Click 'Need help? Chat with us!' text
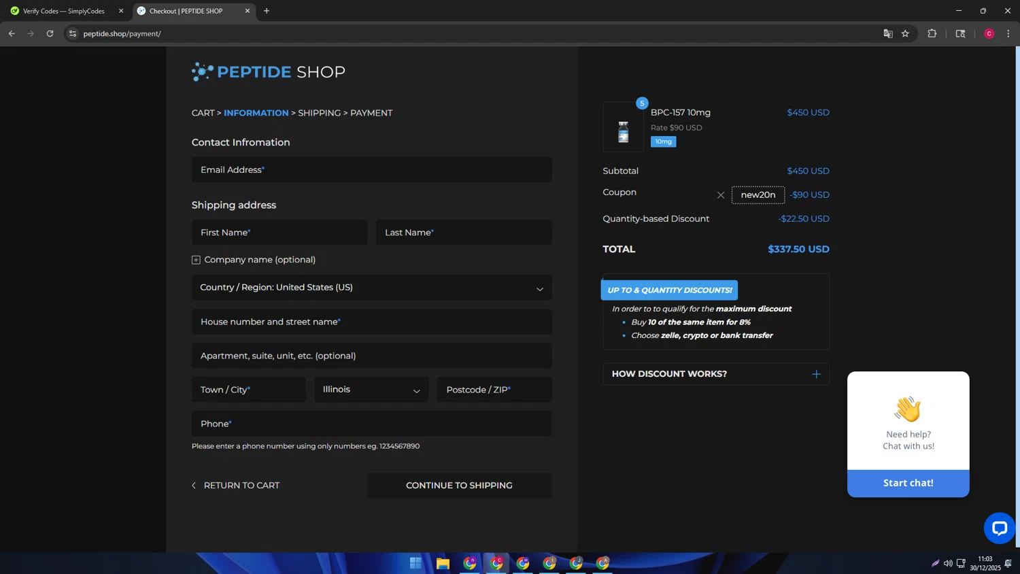Viewport: 1020px width, 574px height. (908, 440)
